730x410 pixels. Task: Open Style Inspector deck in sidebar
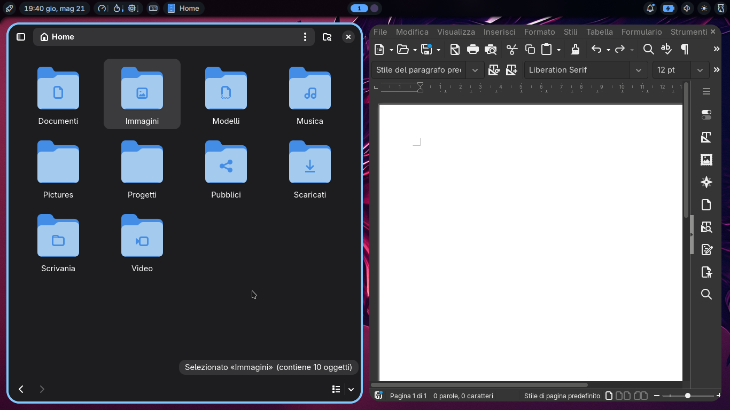tap(706, 227)
